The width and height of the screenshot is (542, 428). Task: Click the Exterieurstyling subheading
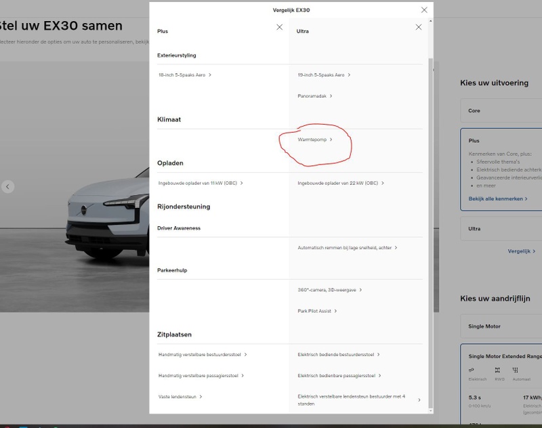(x=177, y=56)
